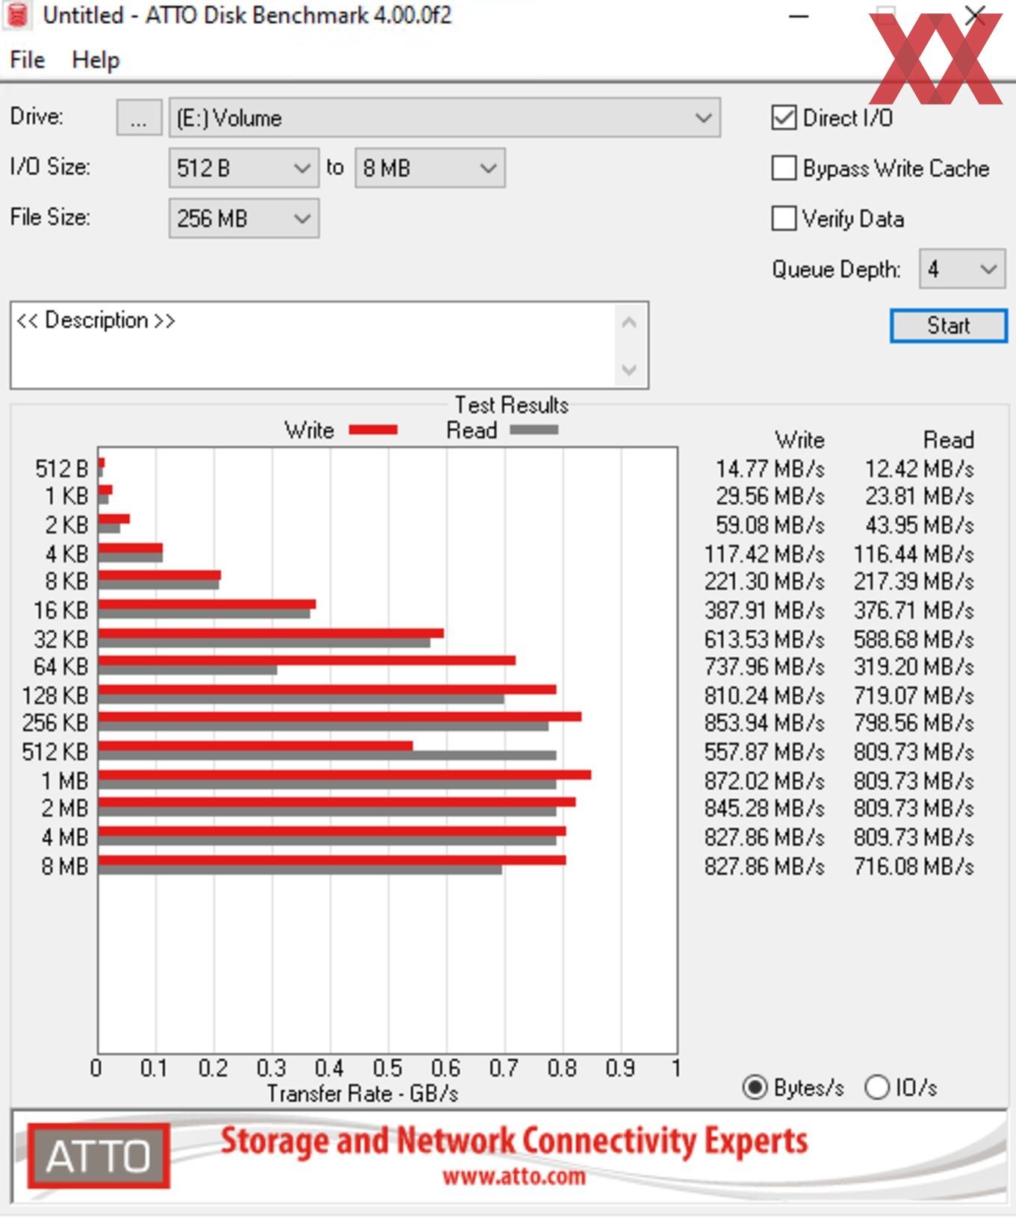The width and height of the screenshot is (1016, 1218).
Task: Click the Description scrollbar up arrow
Action: [629, 323]
